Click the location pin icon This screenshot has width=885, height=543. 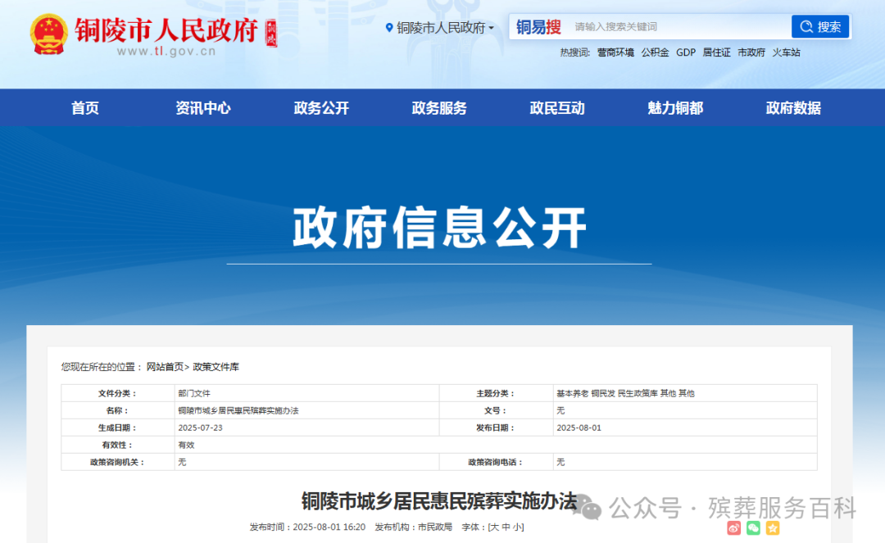[389, 28]
